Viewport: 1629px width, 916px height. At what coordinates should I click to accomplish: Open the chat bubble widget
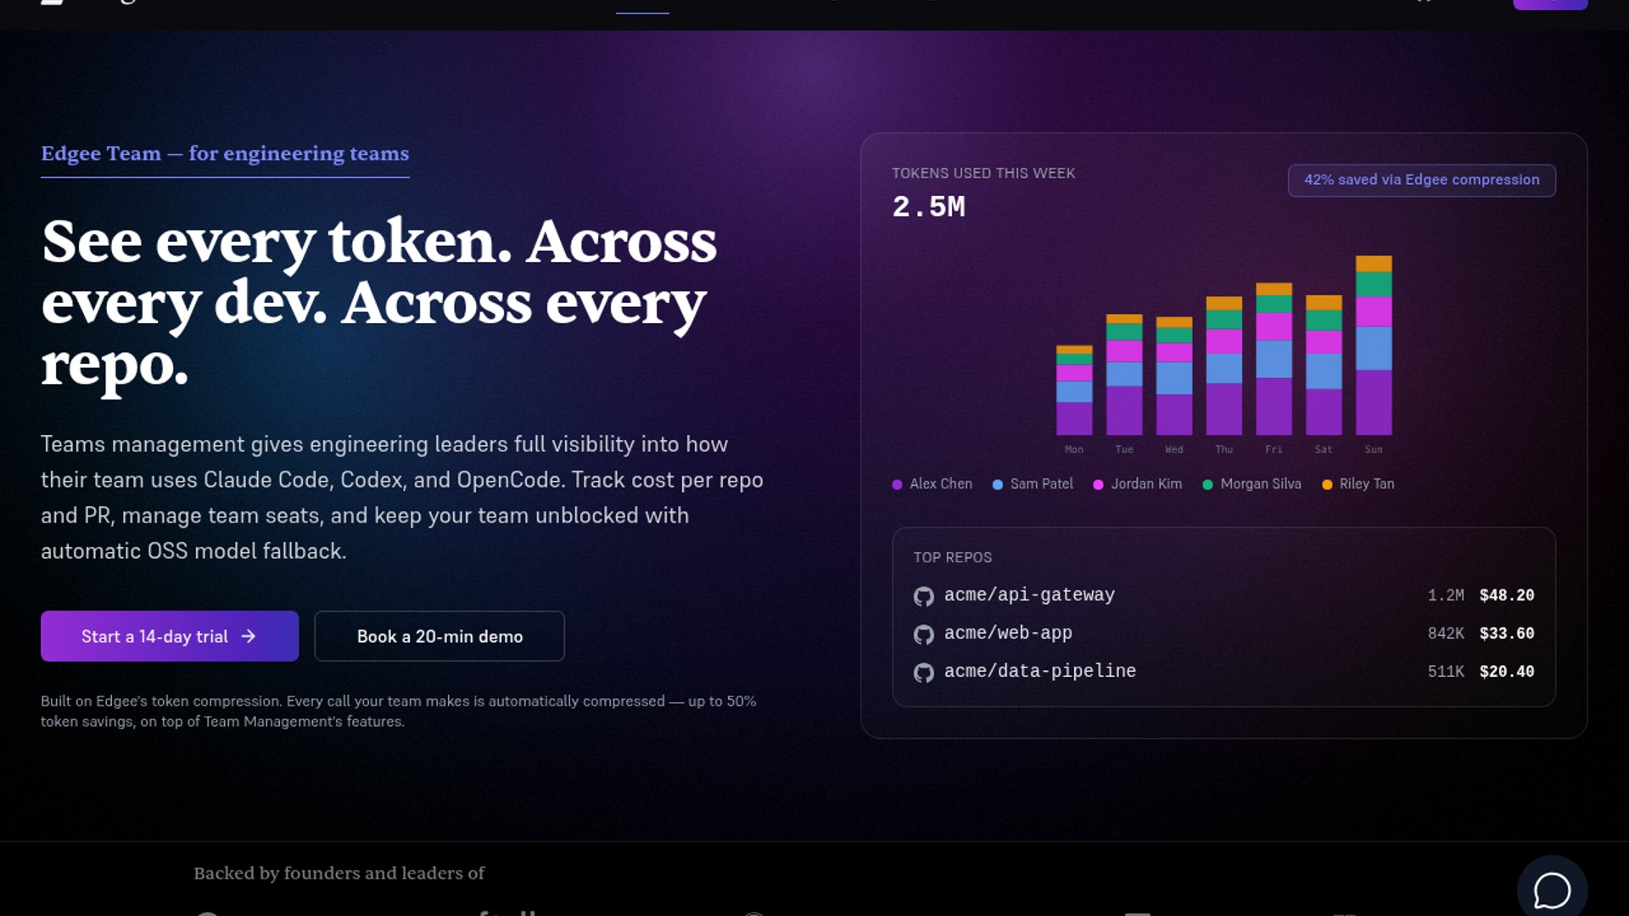coord(1552,891)
